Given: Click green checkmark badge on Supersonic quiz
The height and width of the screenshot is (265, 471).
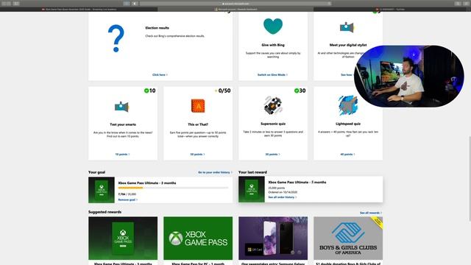Looking at the screenshot, I should point(297,91).
